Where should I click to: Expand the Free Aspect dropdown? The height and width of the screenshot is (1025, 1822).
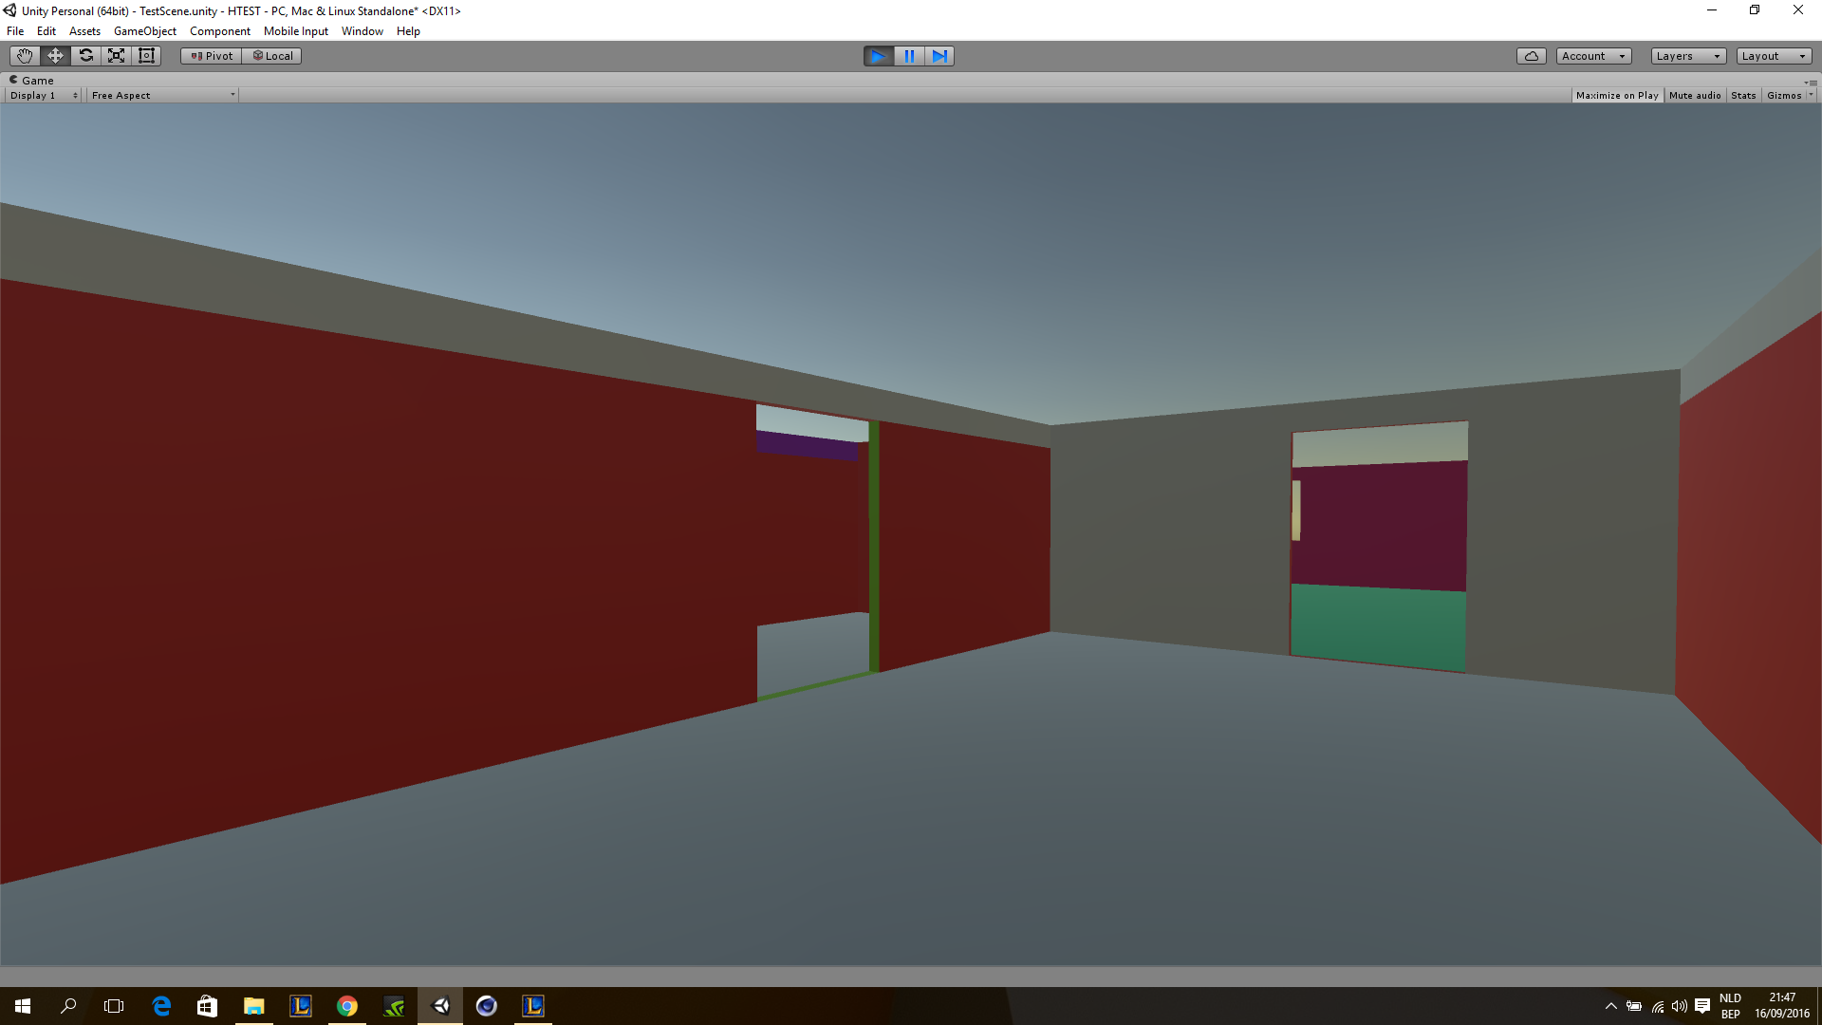pos(162,96)
